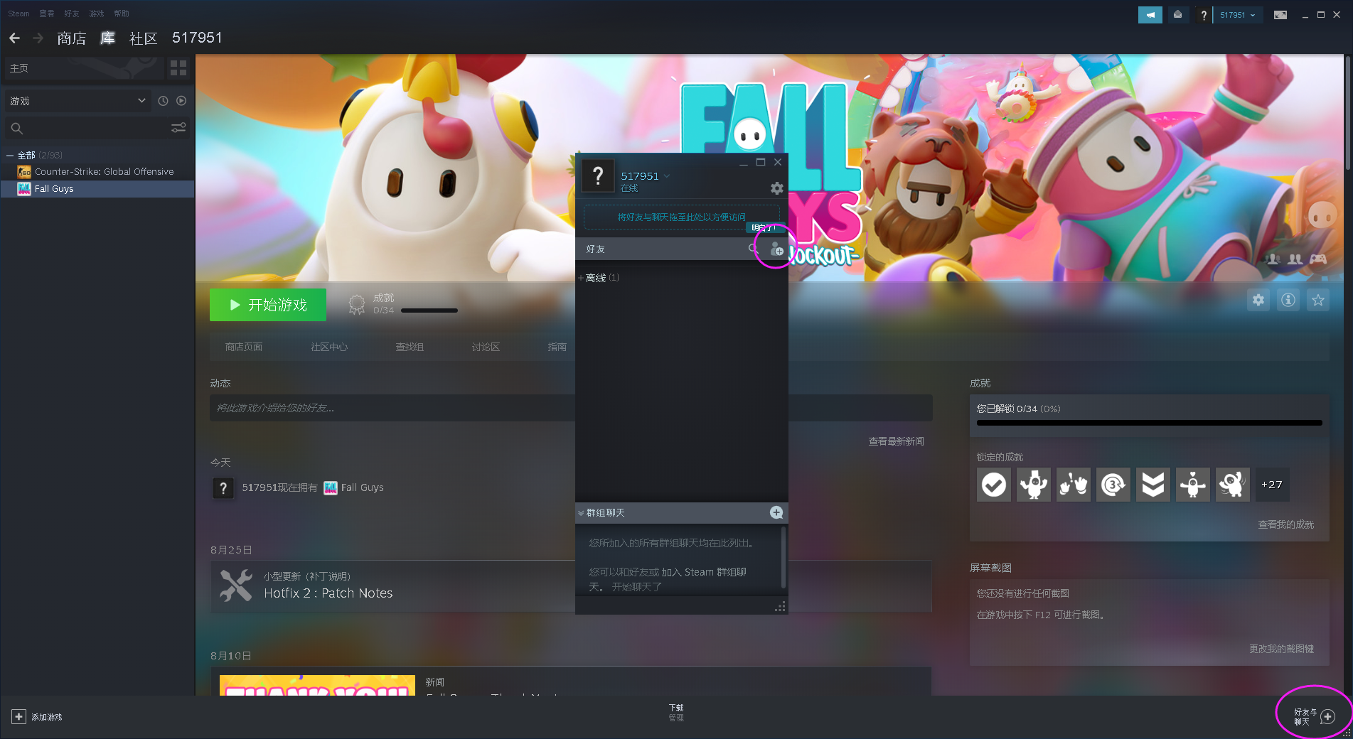1353x739 pixels.
Task: Open the 517951 status dropdown in friends window
Action: 667,176
